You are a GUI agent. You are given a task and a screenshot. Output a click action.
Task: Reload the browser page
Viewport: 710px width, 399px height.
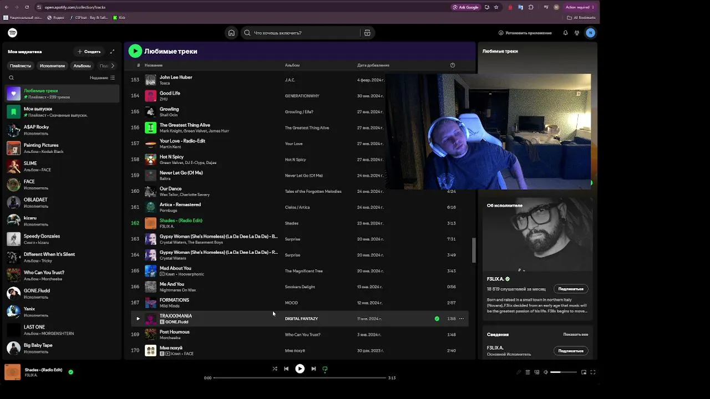click(27, 7)
